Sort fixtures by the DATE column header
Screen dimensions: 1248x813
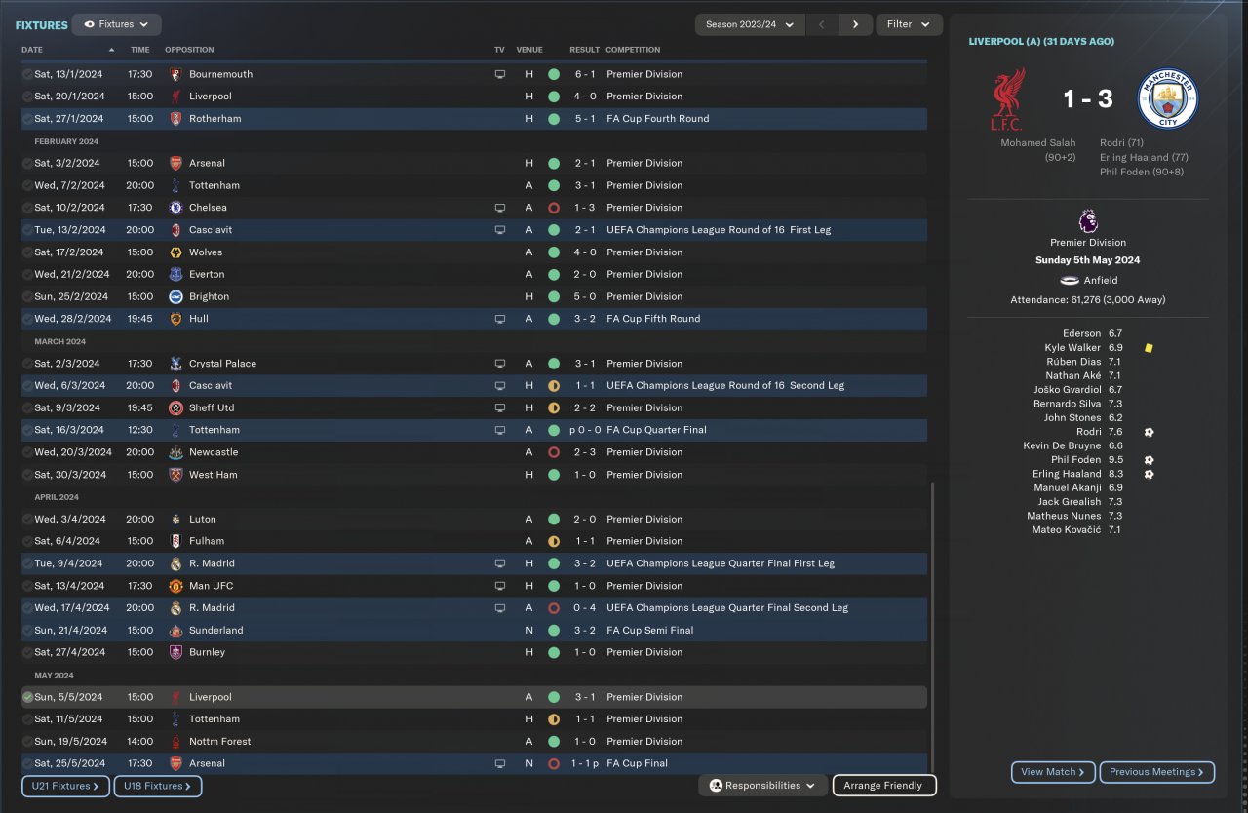tap(32, 50)
